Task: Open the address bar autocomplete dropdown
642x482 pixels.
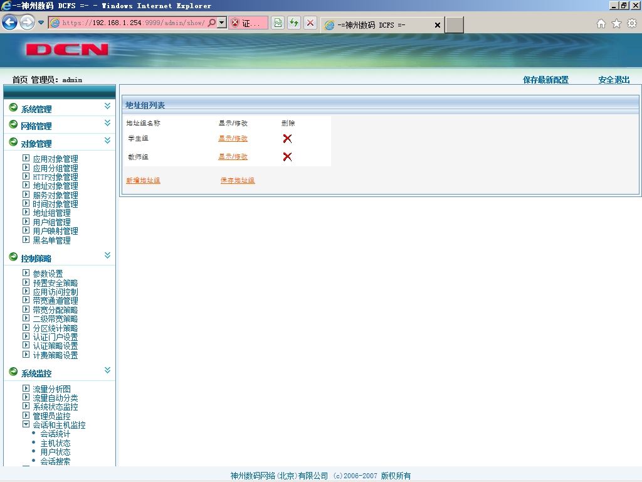Action: pyautogui.click(x=221, y=23)
